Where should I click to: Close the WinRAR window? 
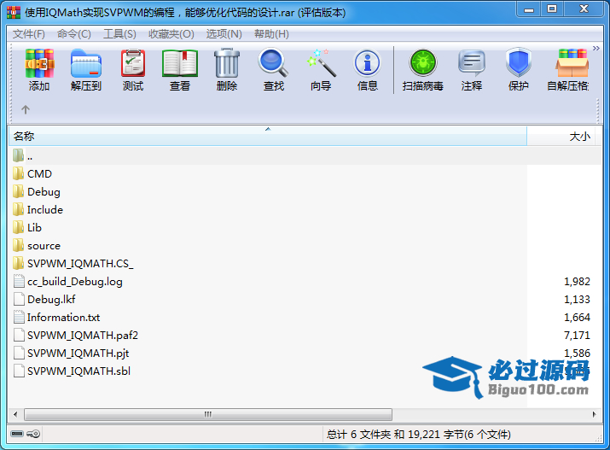click(584, 9)
